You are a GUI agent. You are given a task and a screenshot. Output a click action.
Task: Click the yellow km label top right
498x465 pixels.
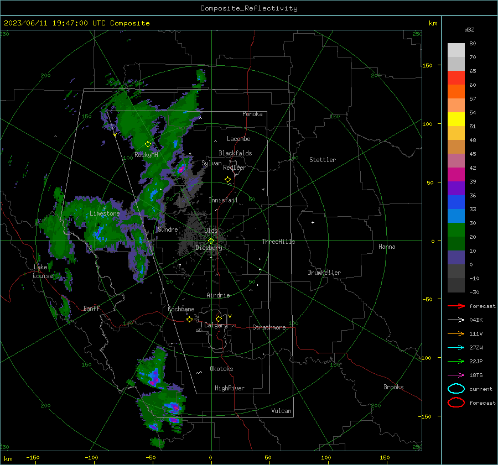point(433,23)
